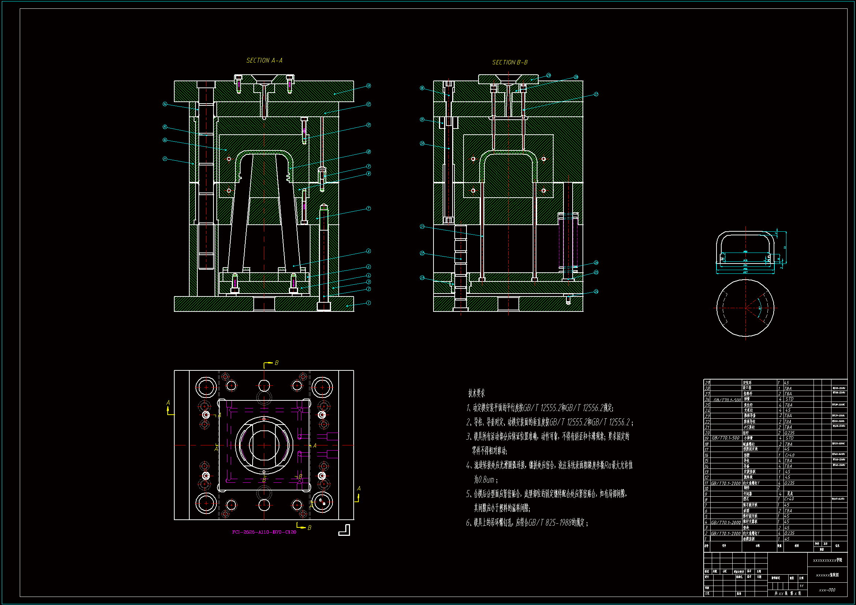Click balloon number 7 in Section A-A
The image size is (856, 605).
coord(368,208)
